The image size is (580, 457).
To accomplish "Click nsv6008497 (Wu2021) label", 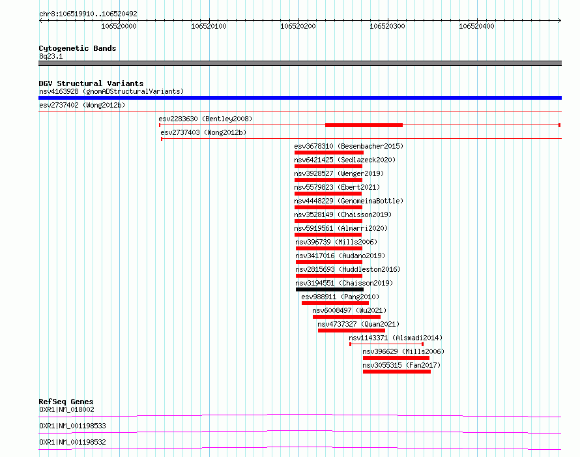I will (349, 310).
